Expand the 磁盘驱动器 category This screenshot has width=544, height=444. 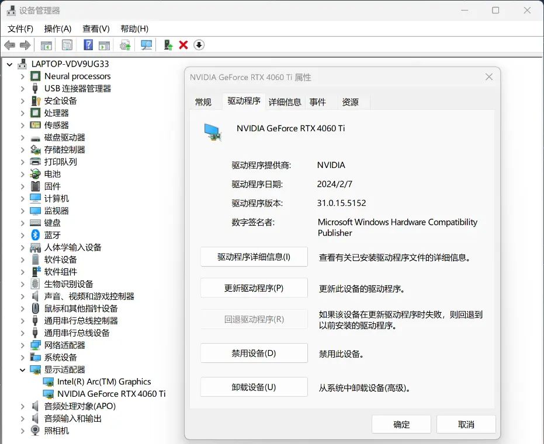click(x=23, y=138)
